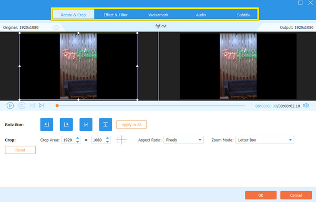316x202 pixels.
Task: Flip video vertically
Action: coord(105,125)
